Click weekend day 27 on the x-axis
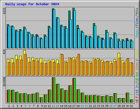140x109 pixels. [x=115, y=106]
